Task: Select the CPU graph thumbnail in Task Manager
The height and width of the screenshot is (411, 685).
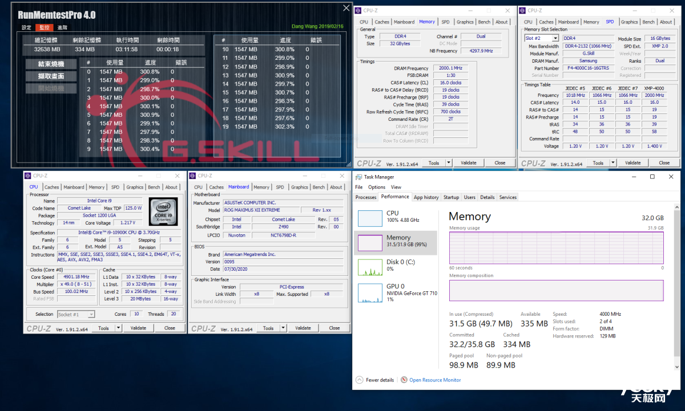Action: pyautogui.click(x=370, y=219)
